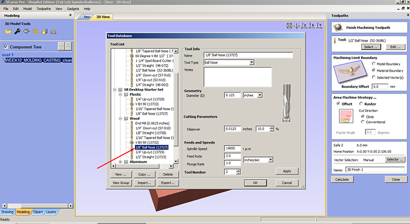Click the Modeling panel horizontal scrollbar
This screenshot has width=410, height=224.
pyautogui.click(x=38, y=206)
